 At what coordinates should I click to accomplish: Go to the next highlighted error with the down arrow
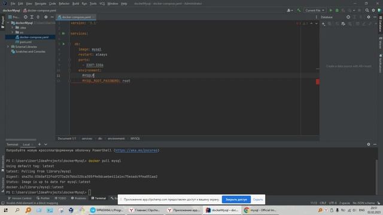coord(316,23)
